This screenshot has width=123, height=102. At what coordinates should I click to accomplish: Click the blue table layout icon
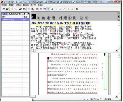point(45,9)
